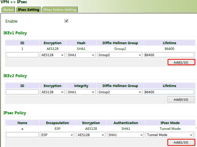Click AES128 value in IKEv1 policy row

(53, 49)
